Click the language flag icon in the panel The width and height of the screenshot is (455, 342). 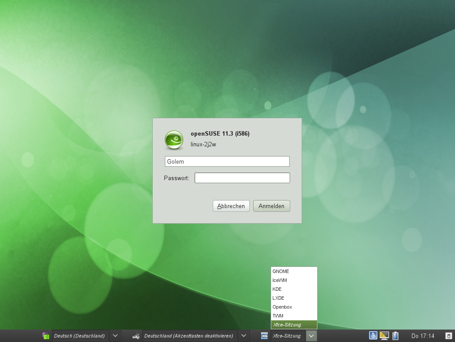(x=46, y=336)
